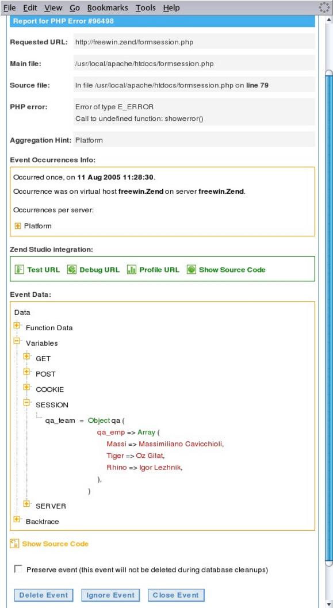The height and width of the screenshot is (608, 333).
Task: Open the Bookmarks menu
Action: coord(108,7)
